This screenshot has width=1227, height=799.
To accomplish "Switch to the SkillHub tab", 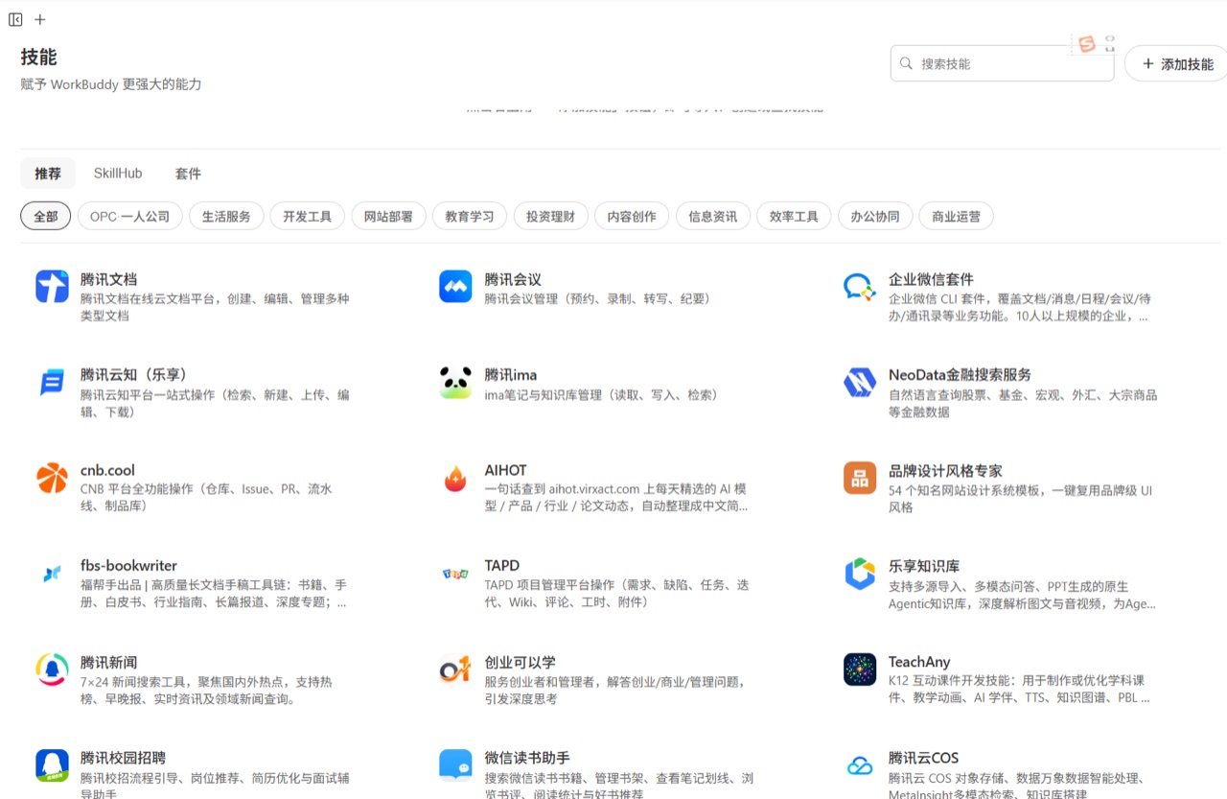I will point(118,174).
